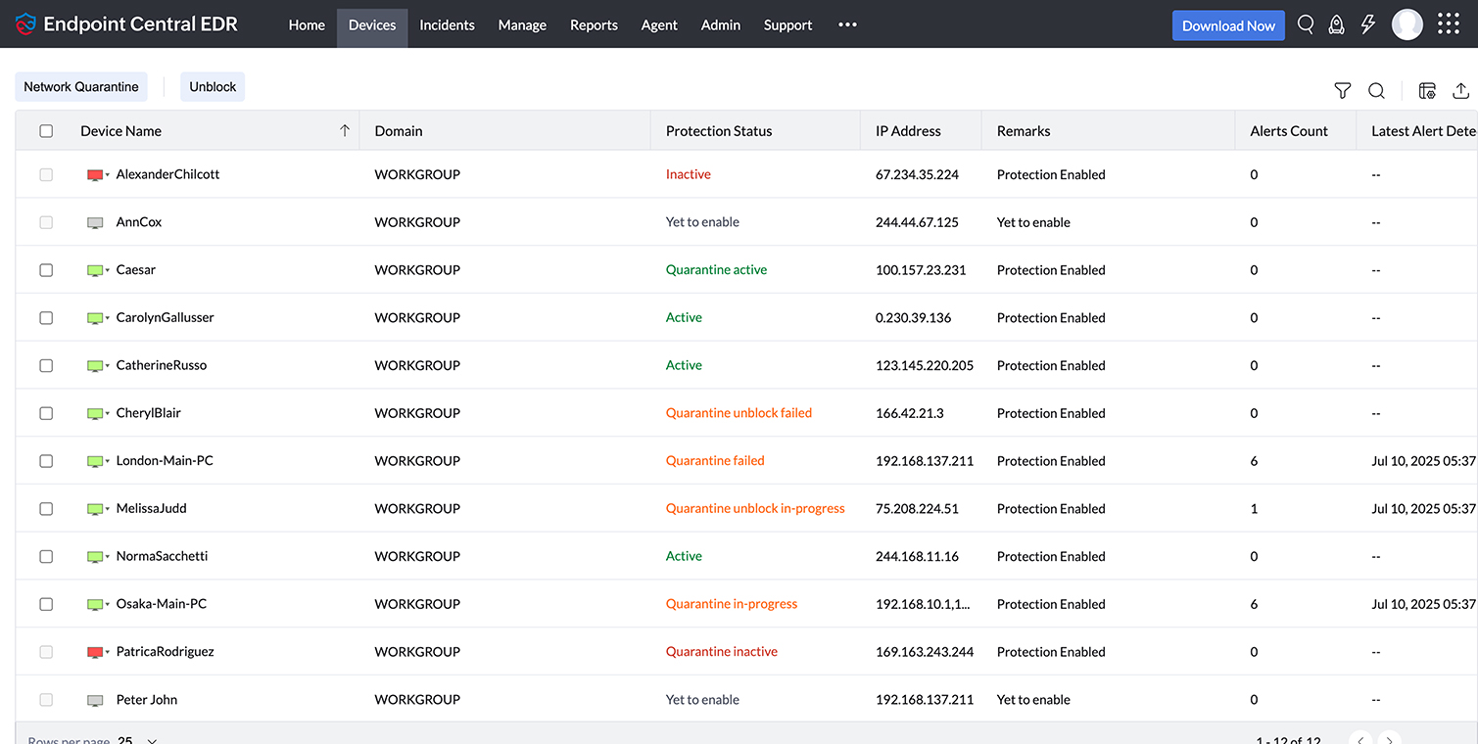Click PatricaRodriguez red monitor icon
This screenshot has height=744, width=1478.
click(95, 652)
